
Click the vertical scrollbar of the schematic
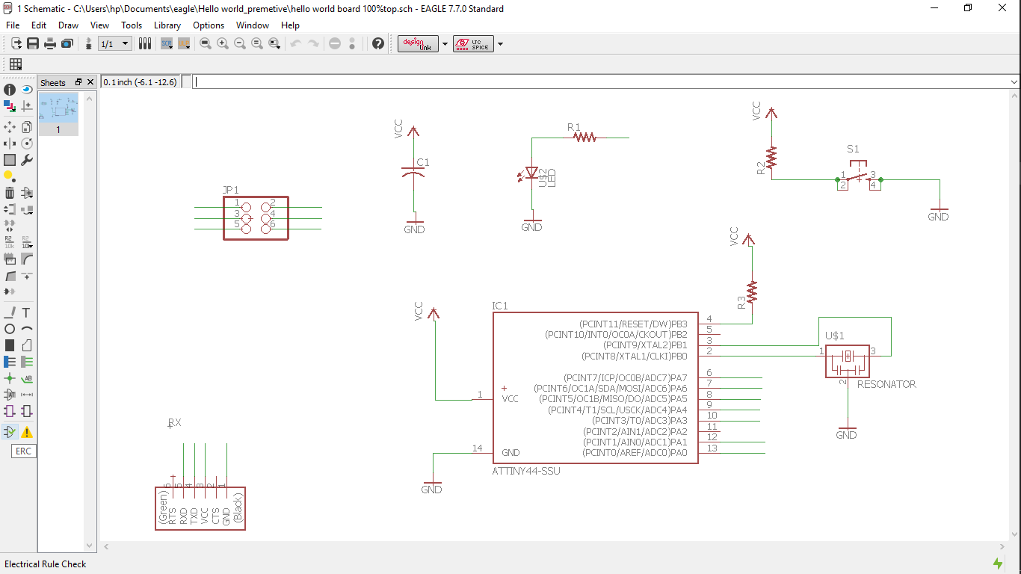[x=1014, y=314]
